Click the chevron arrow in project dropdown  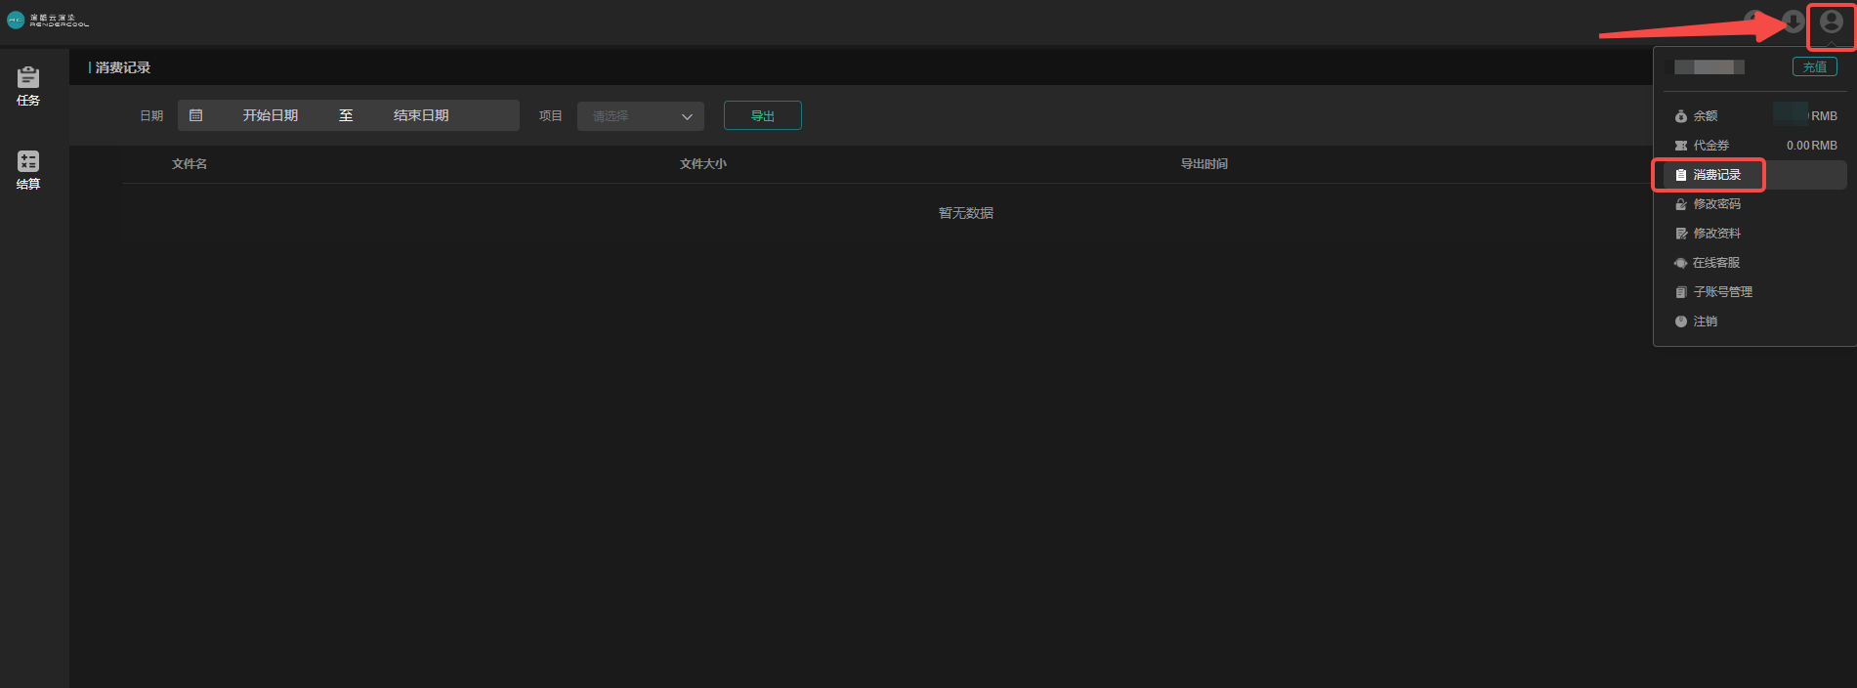(x=687, y=116)
